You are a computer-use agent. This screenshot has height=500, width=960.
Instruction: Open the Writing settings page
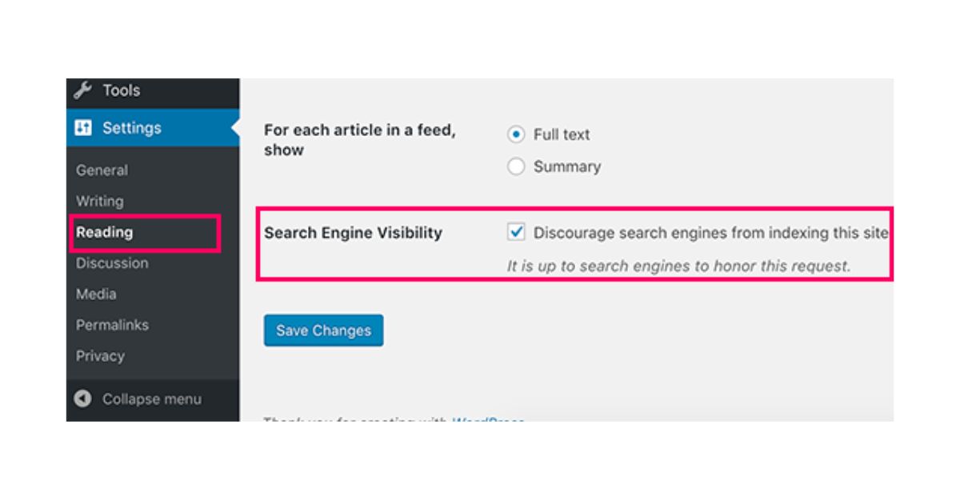click(x=100, y=201)
